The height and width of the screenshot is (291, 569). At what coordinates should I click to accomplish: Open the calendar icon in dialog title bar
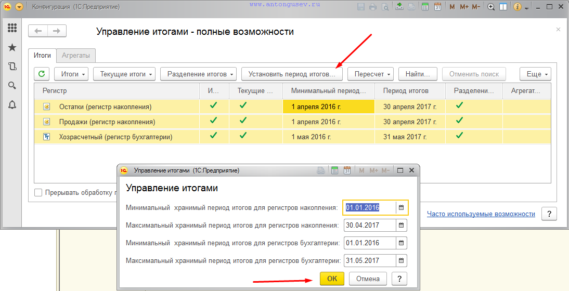[347, 170]
